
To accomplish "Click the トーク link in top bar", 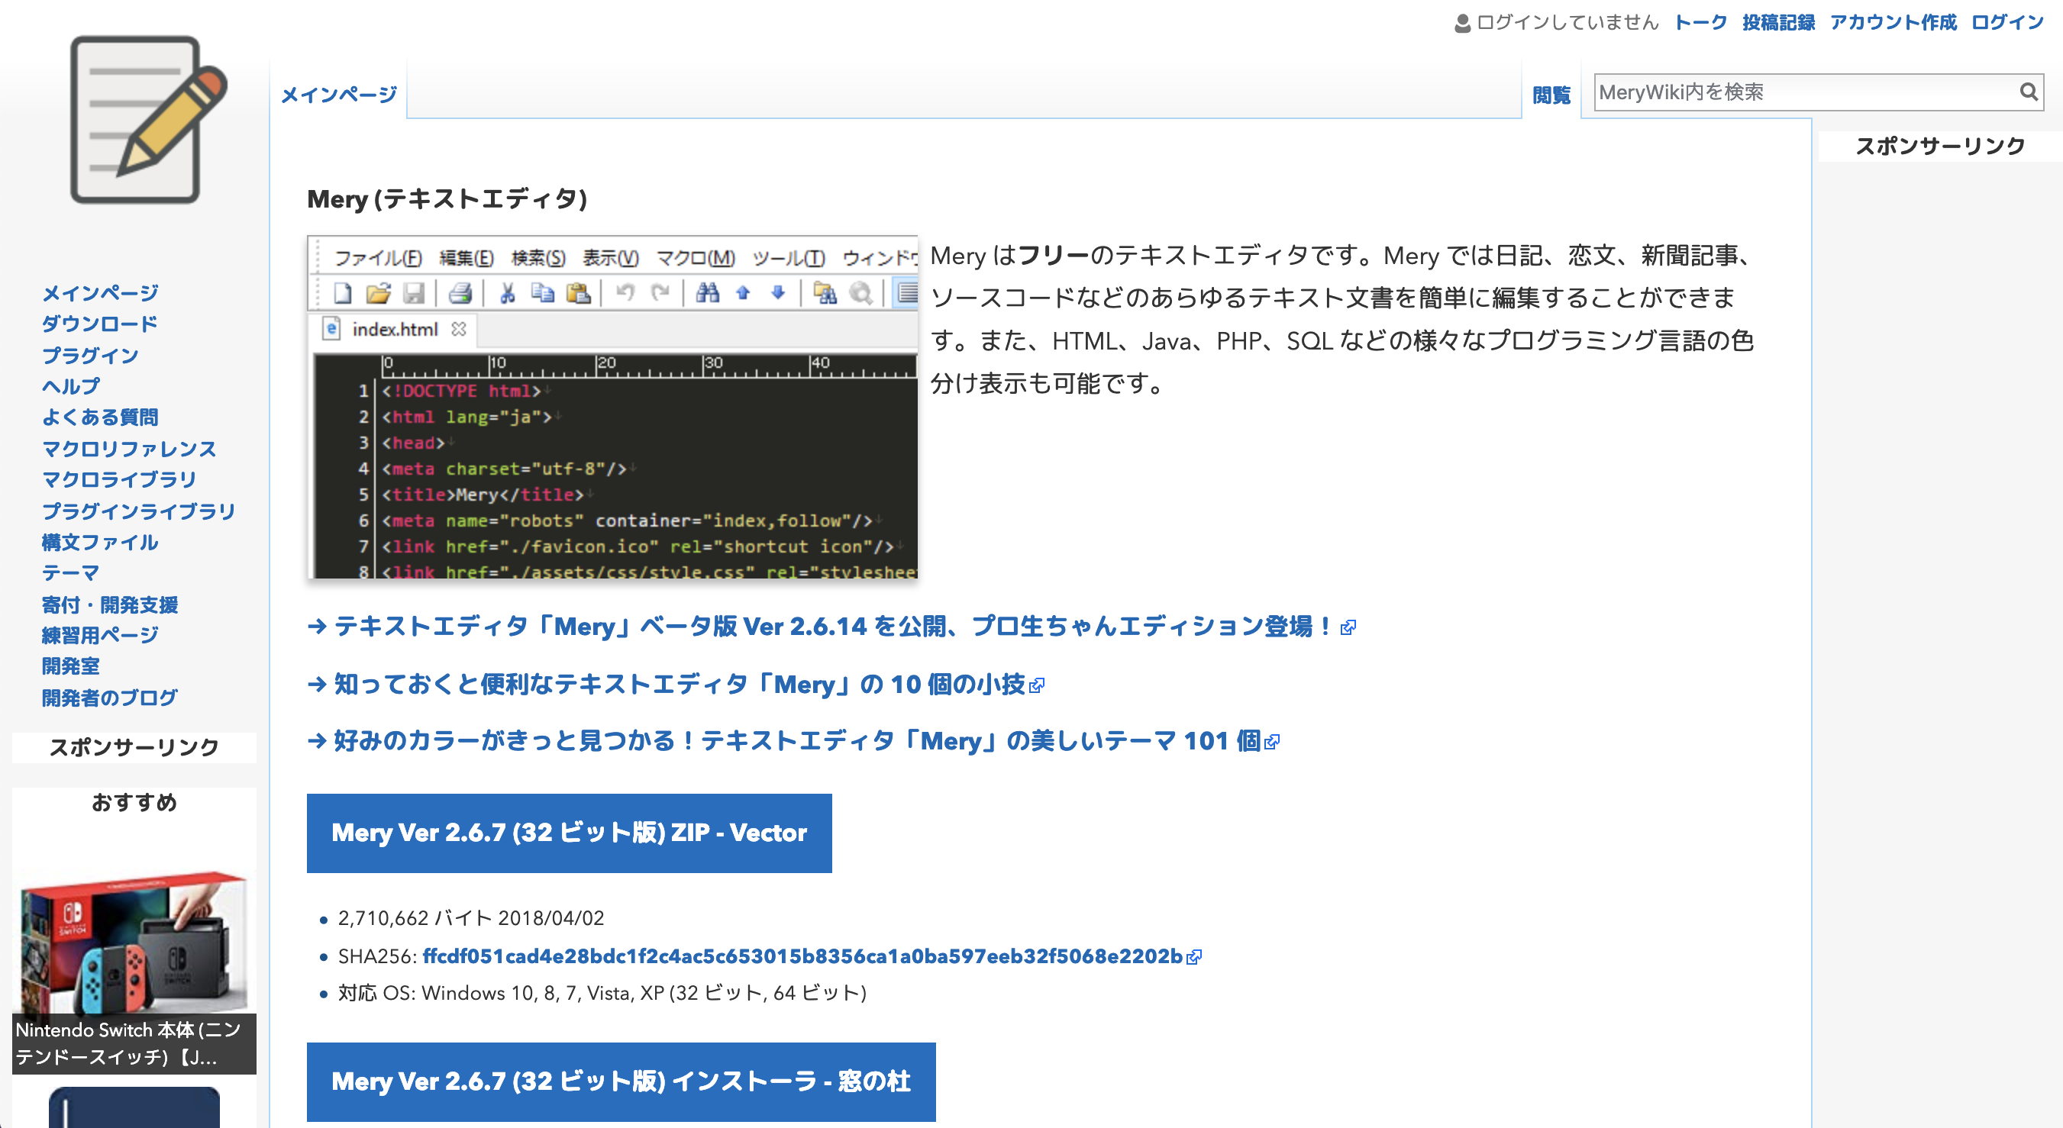I will (x=1700, y=22).
